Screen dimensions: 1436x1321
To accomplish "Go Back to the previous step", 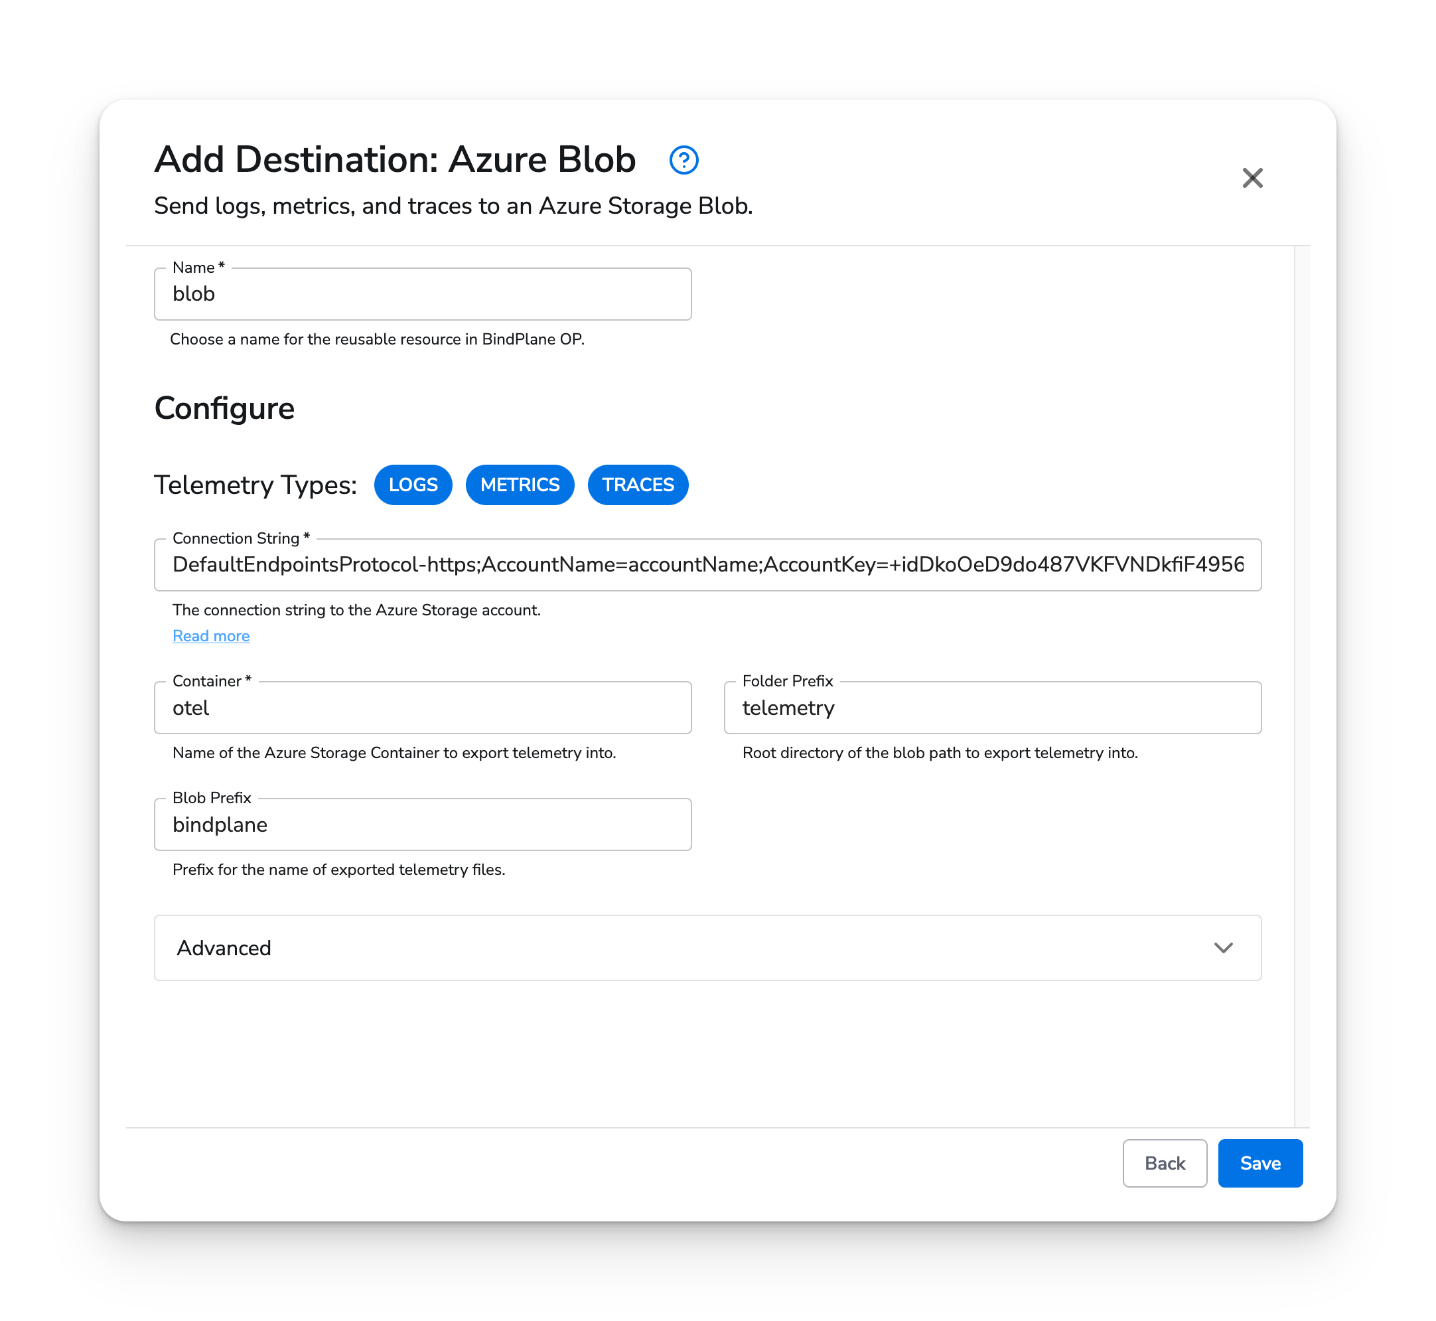I will click(x=1165, y=1163).
